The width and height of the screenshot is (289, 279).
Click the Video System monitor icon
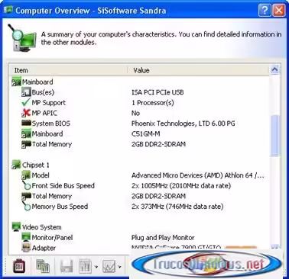[x=16, y=227]
